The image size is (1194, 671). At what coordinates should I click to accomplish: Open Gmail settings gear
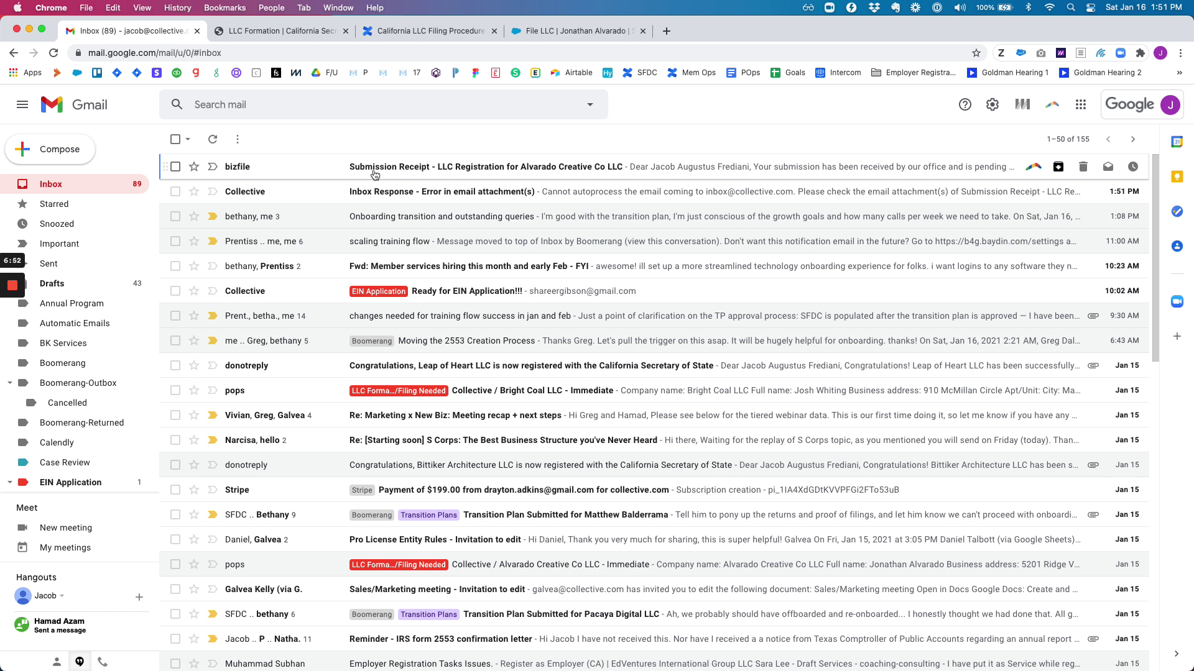(x=993, y=104)
